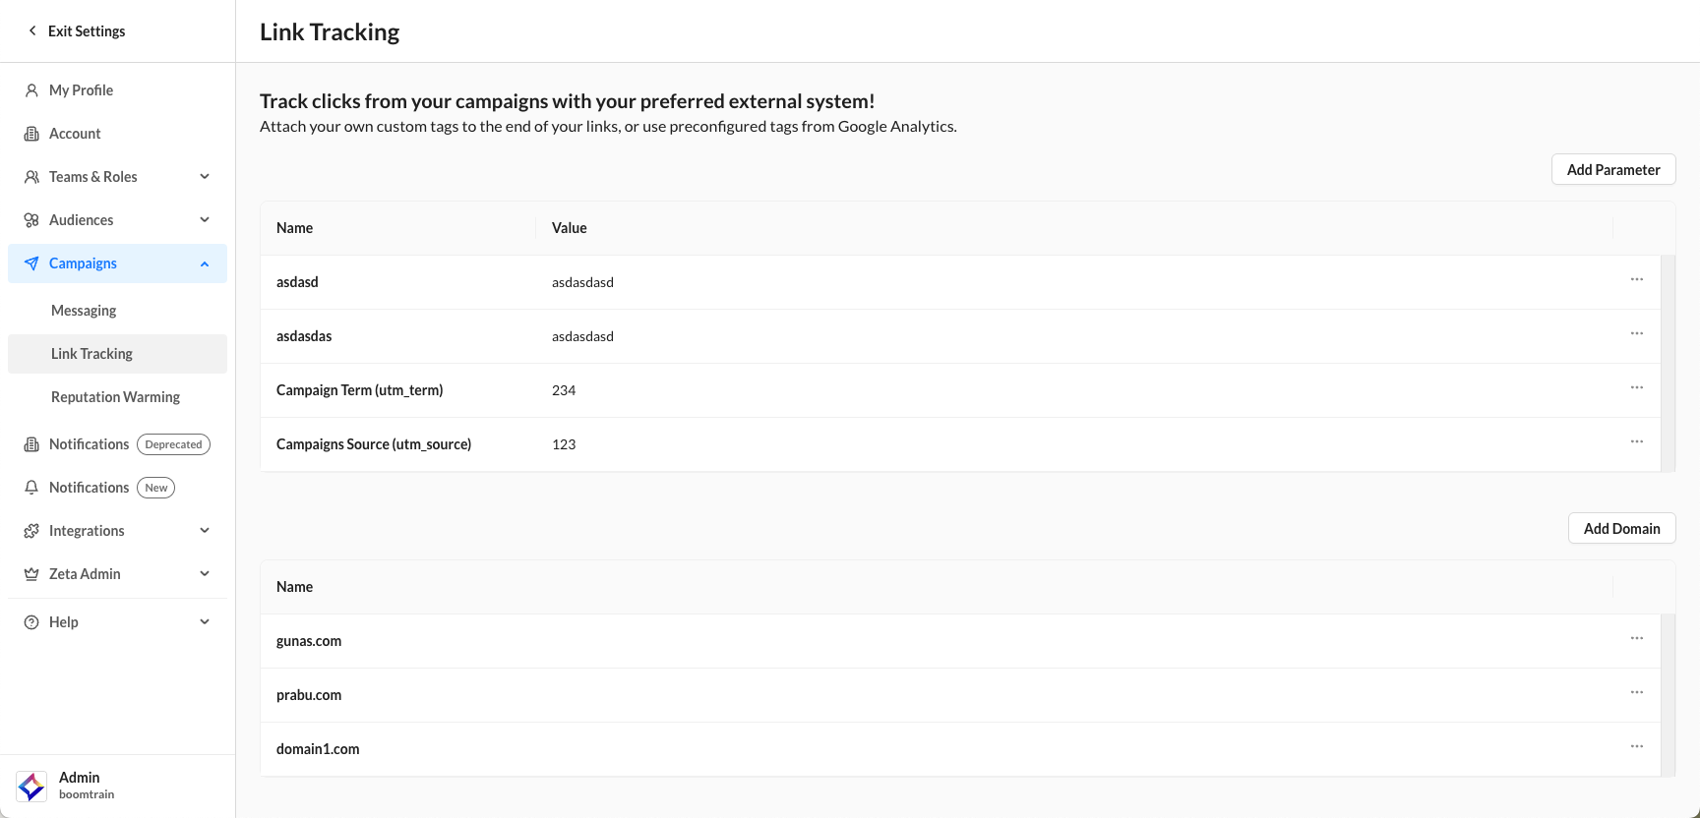
Task: Expand the Teams & Roles section
Action: click(x=205, y=177)
